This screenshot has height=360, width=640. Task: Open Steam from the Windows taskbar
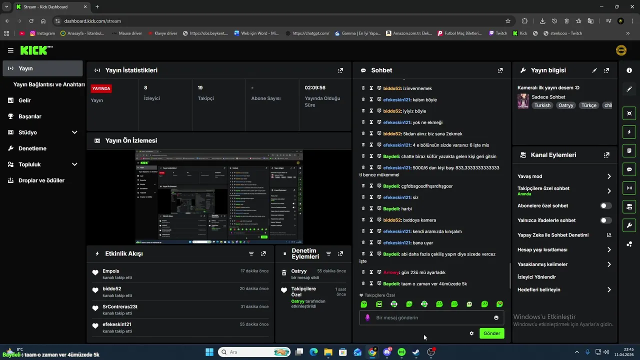pos(416,352)
